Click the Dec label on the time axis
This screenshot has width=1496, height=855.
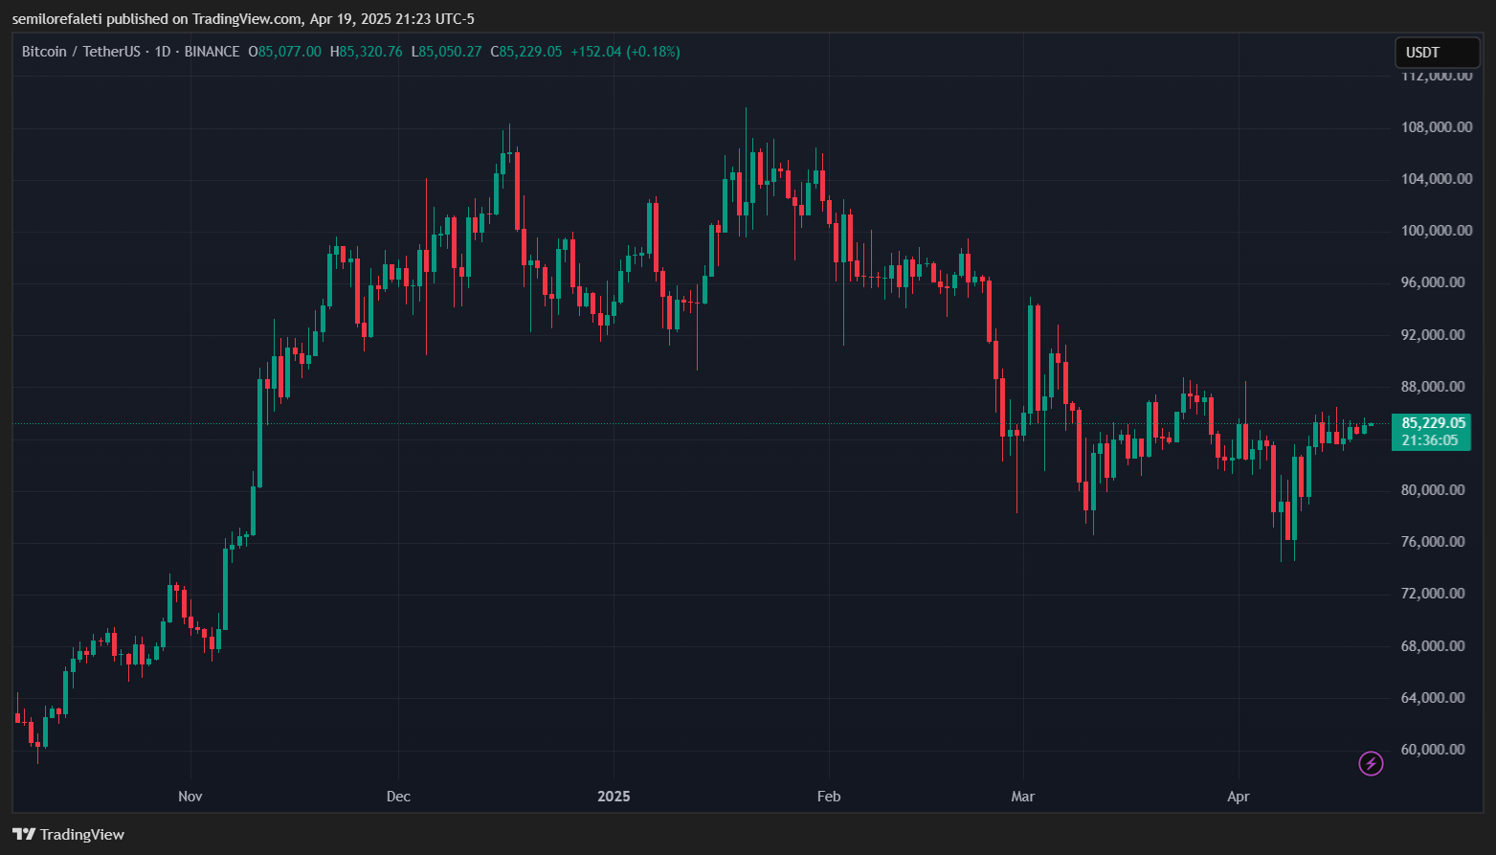[x=398, y=797]
